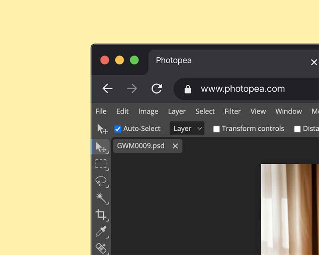Open the Window menu
The height and width of the screenshot is (255, 319).
point(288,111)
